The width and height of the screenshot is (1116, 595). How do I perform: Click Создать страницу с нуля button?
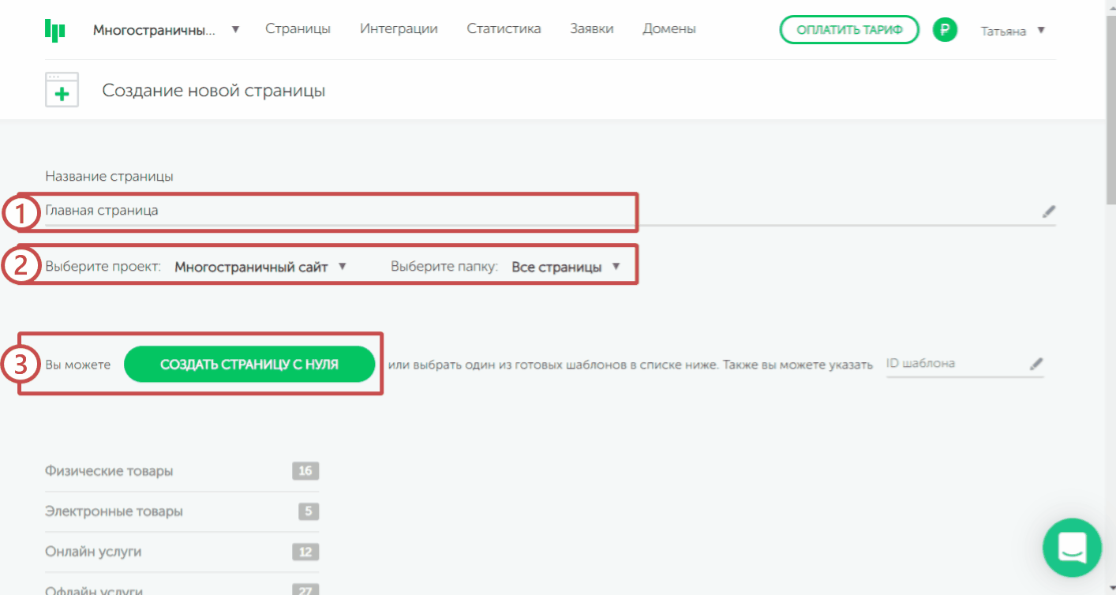click(x=249, y=364)
